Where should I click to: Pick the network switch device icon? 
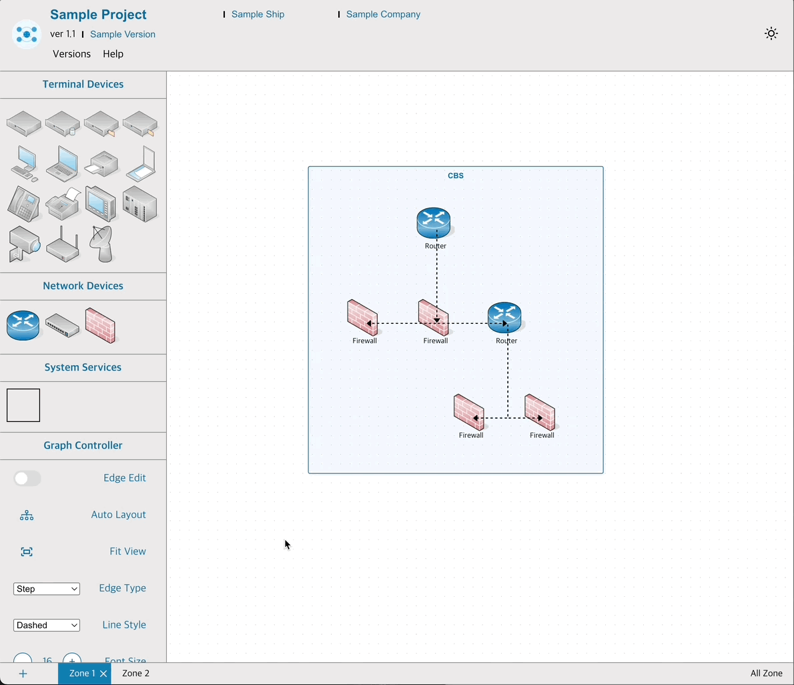(62, 326)
